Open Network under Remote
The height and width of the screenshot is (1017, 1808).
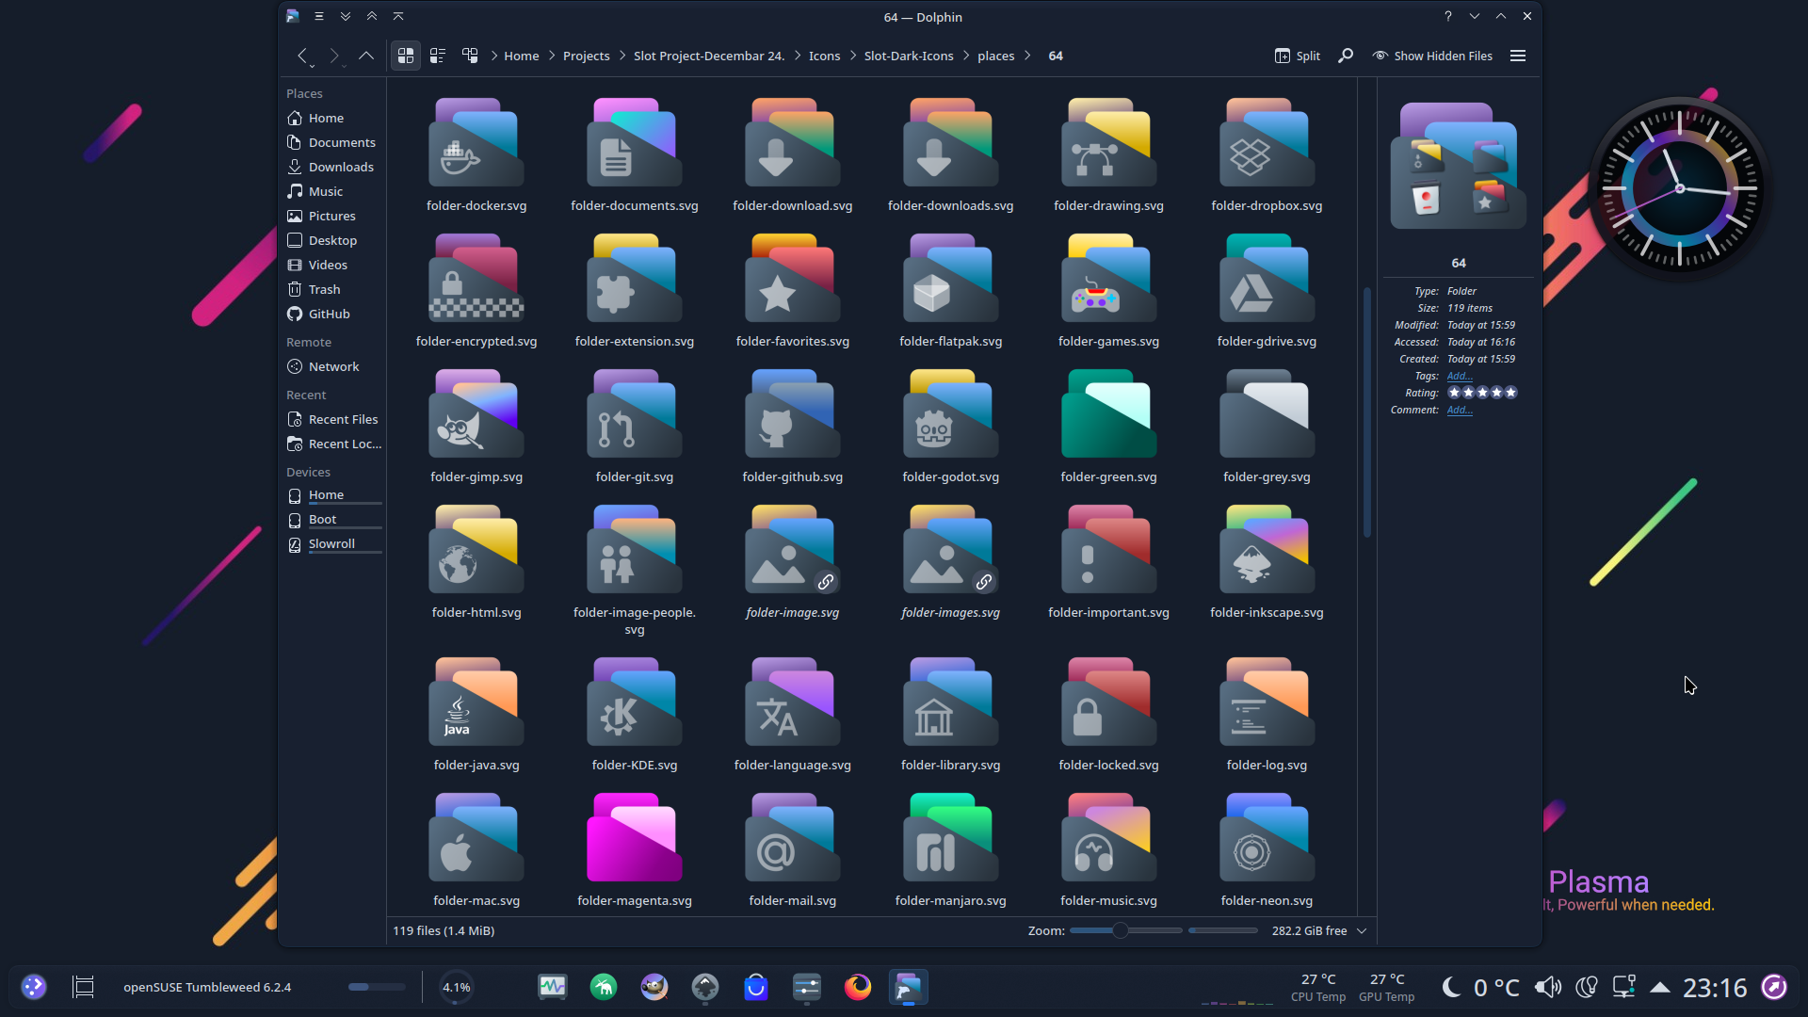334,366
